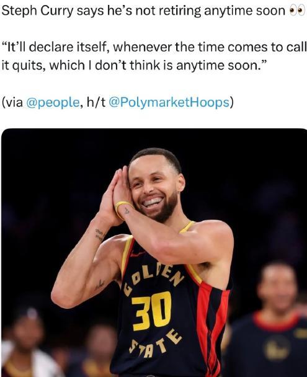Click the headline 'Steph Curry says he's not retiring'
This screenshot has width=307, height=377.
click(x=101, y=11)
